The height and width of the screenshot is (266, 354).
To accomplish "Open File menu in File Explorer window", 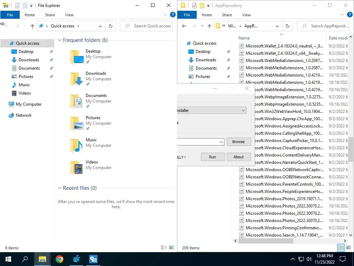I will pyautogui.click(x=10, y=15).
